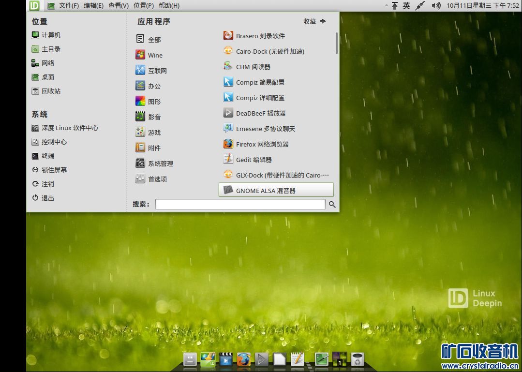Click the magnifier search button
The image size is (522, 372).
click(x=332, y=204)
